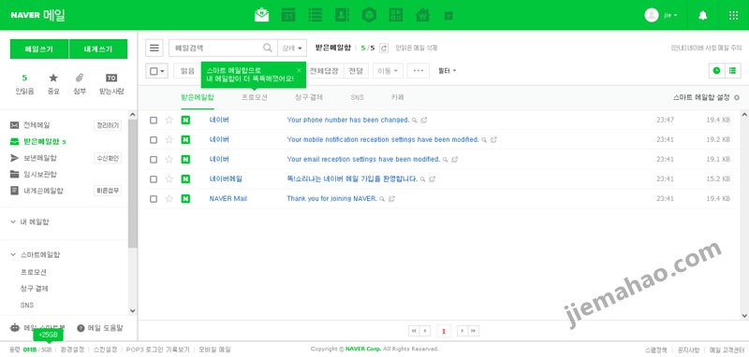Switch to time-order clock view icon

click(x=716, y=70)
